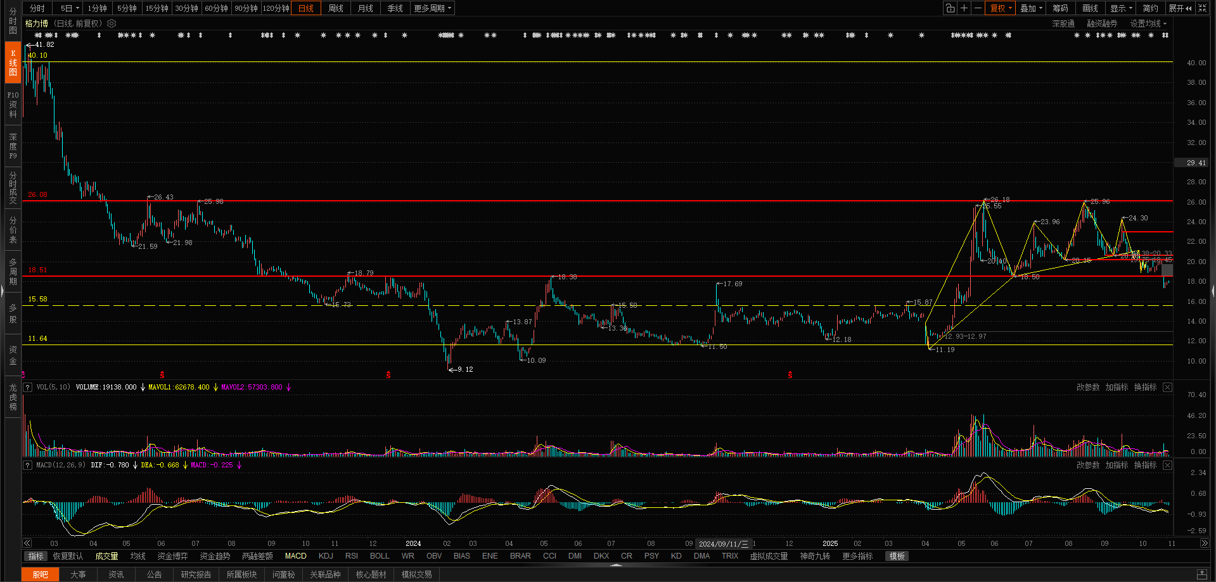The width and height of the screenshot is (1216, 582).
Task: Switch to 60分钟 timeframe
Action: [x=216, y=8]
